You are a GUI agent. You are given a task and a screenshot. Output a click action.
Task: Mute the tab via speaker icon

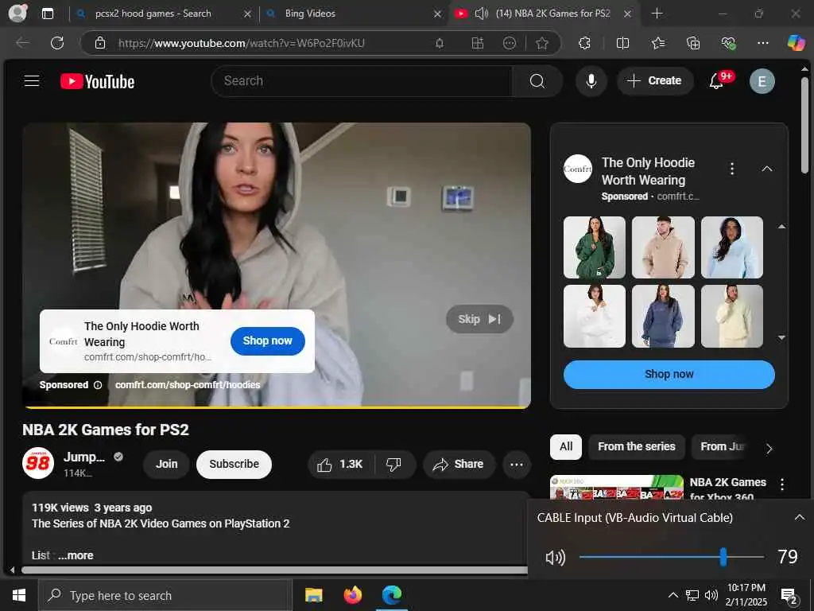coord(481,14)
